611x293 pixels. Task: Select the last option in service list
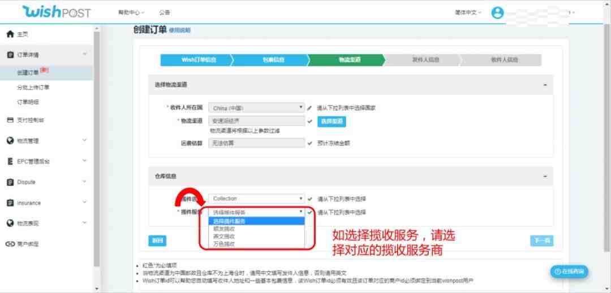(256, 244)
